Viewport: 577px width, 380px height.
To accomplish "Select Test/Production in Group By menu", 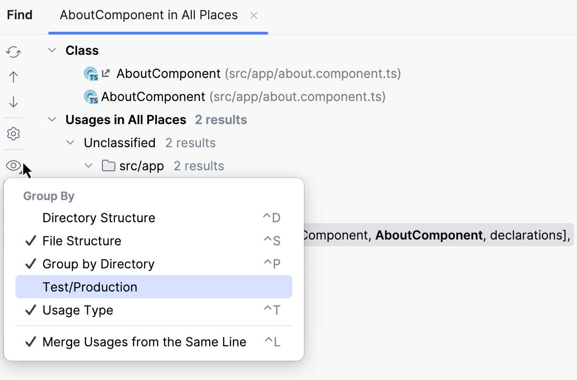I will click(x=90, y=287).
